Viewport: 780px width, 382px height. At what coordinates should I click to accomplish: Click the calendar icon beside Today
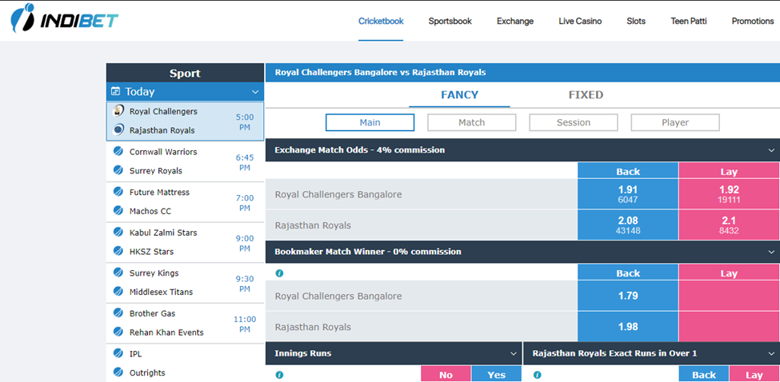(x=115, y=91)
